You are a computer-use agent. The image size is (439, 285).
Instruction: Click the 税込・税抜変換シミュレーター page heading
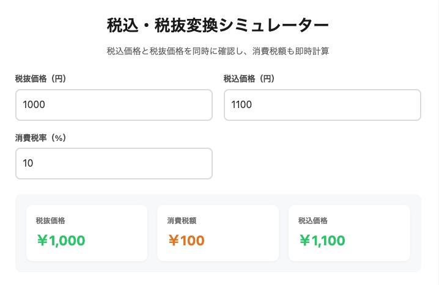coord(218,26)
